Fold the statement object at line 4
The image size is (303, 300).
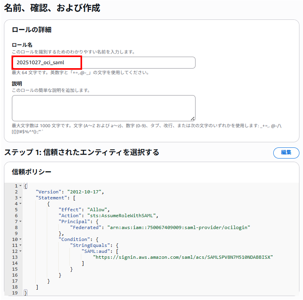coord(20,204)
